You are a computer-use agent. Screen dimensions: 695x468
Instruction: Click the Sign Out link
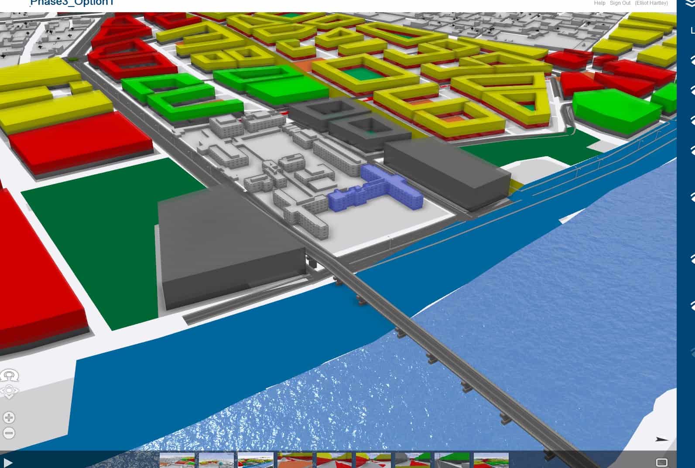pyautogui.click(x=620, y=3)
